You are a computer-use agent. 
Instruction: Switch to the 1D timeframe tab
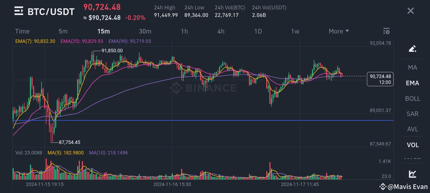coord(257,31)
